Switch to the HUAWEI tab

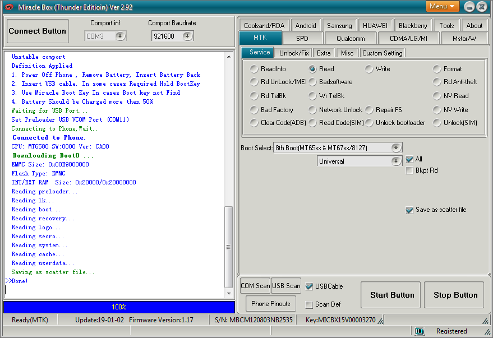pyautogui.click(x=375, y=25)
